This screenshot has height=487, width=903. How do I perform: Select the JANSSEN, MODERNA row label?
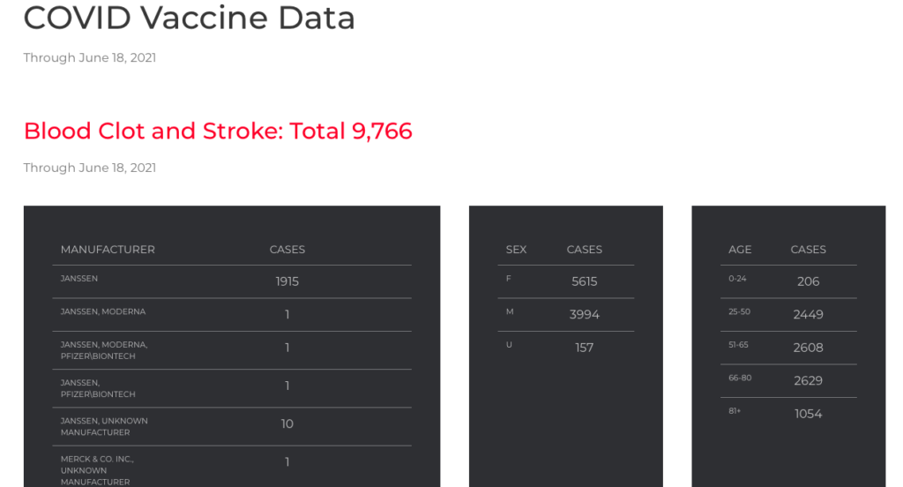[x=103, y=312]
